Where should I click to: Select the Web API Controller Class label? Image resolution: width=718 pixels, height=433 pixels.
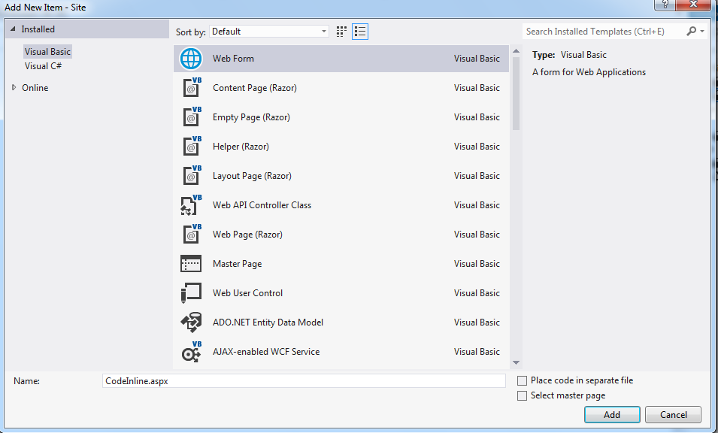click(x=262, y=205)
